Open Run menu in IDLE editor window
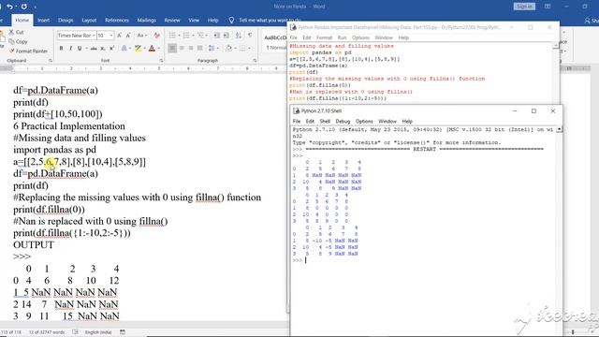 coord(342,37)
